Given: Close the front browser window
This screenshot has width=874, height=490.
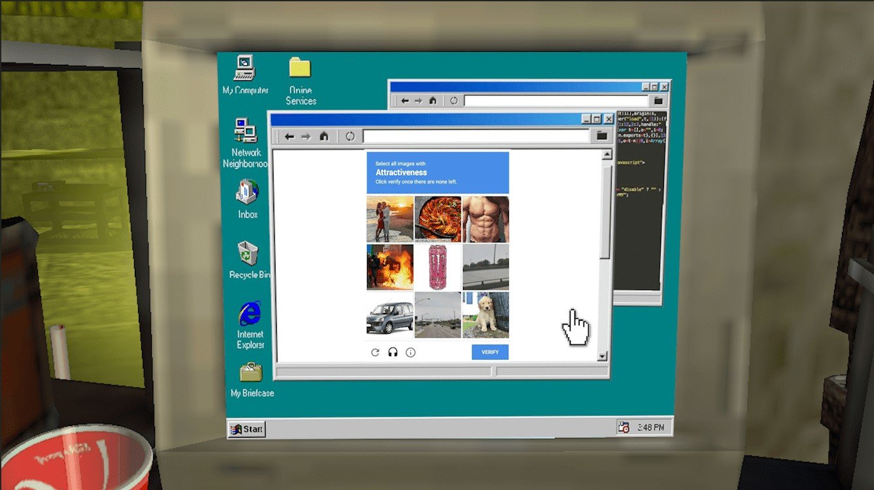Looking at the screenshot, I should tap(608, 119).
